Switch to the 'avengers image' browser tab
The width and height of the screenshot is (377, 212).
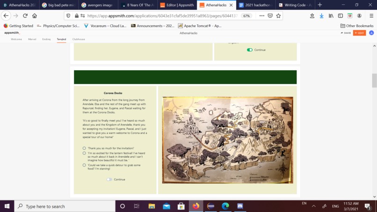(x=98, y=5)
